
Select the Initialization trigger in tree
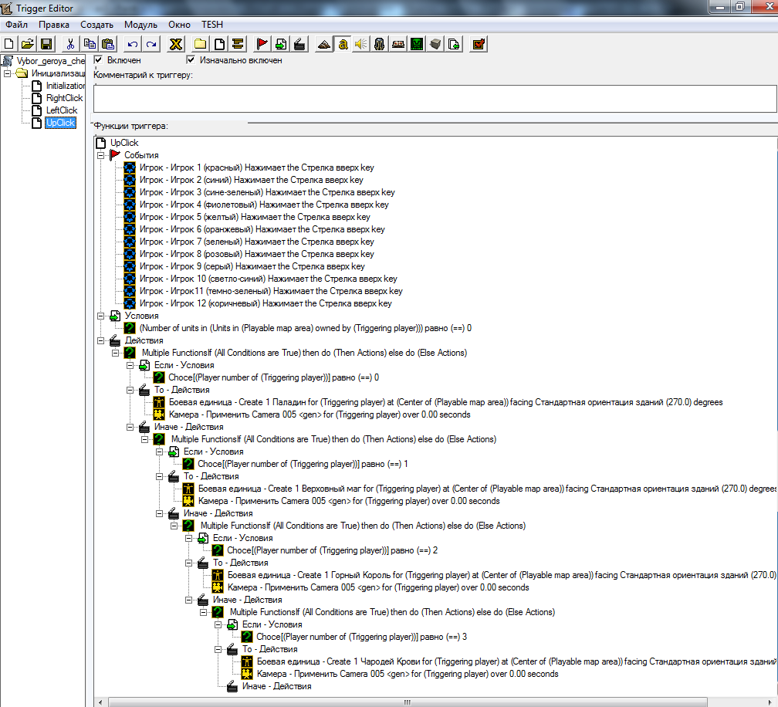point(66,86)
